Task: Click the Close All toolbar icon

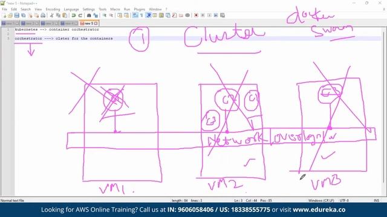Action: click(x=36, y=16)
